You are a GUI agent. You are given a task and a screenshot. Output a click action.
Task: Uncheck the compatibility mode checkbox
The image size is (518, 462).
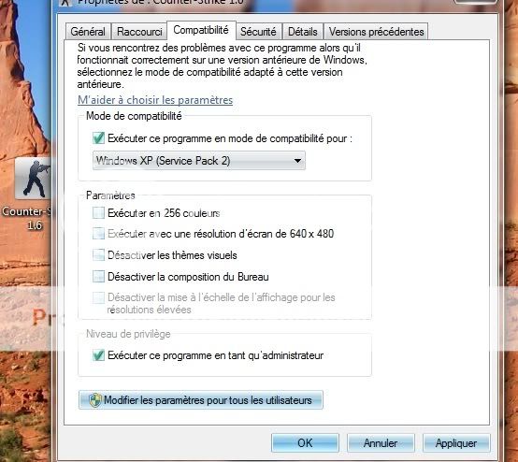pos(98,138)
